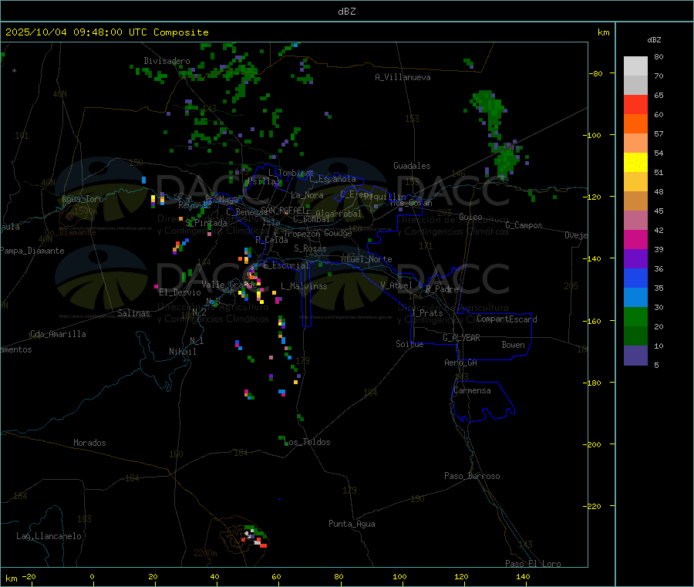This screenshot has height=587, width=694.
Task: Click the Morados map label
Action: coord(89,443)
